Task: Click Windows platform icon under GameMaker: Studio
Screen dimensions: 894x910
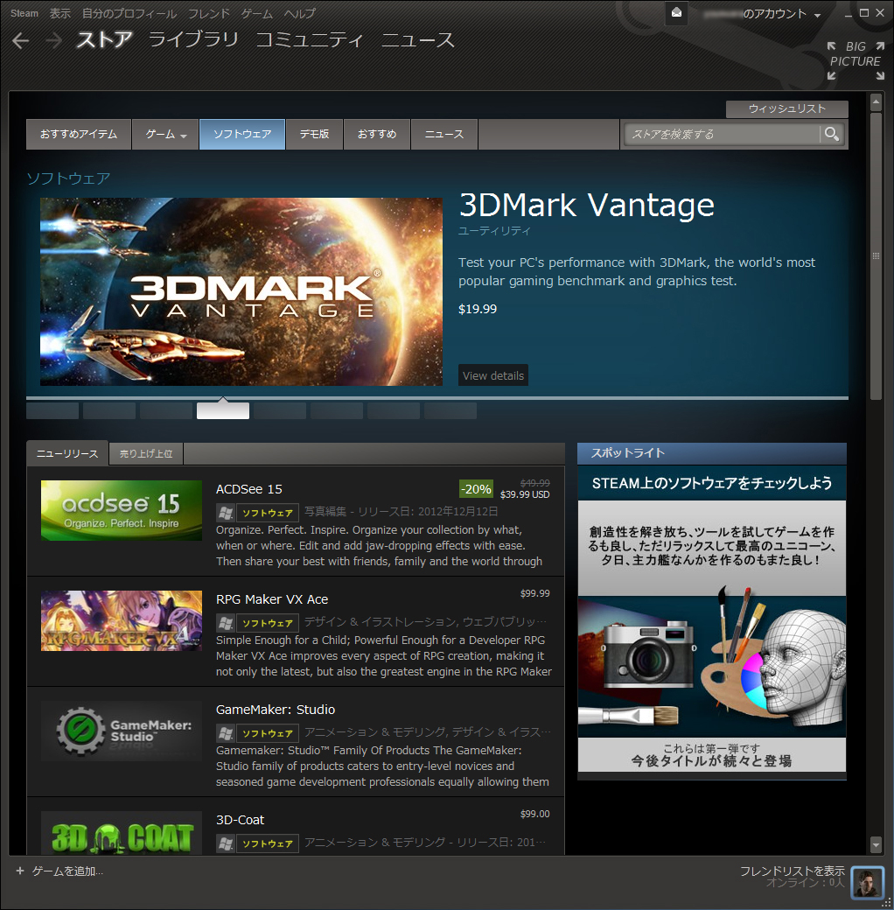Action: [x=225, y=733]
